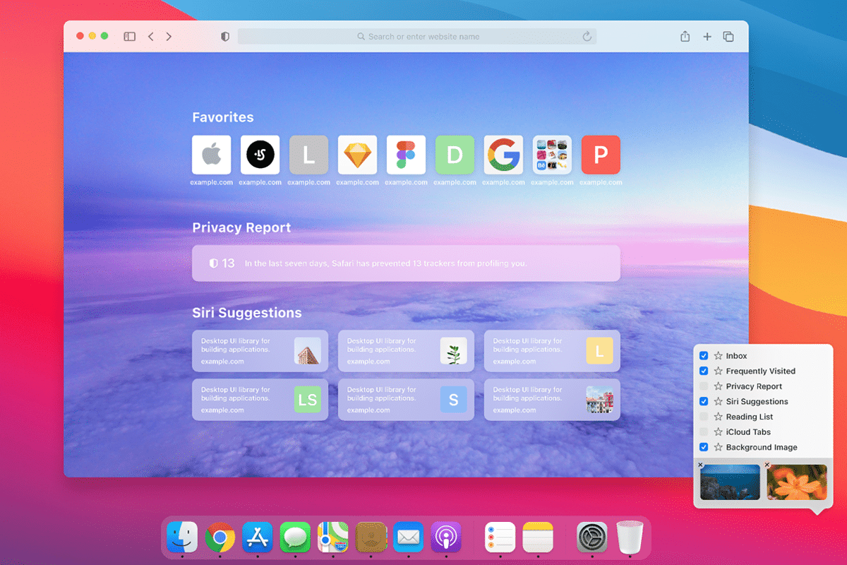
Task: Uncheck the Frequently Visited checkbox
Action: pyautogui.click(x=704, y=371)
